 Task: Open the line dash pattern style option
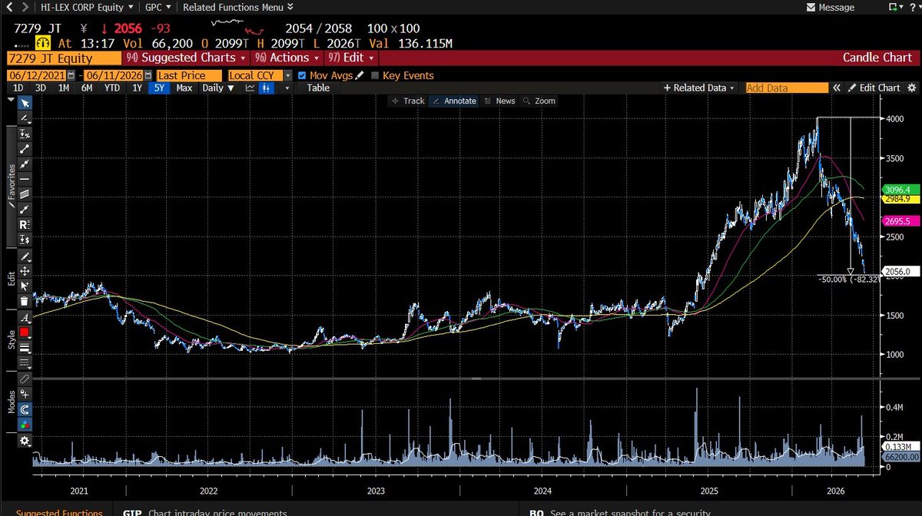tap(25, 362)
